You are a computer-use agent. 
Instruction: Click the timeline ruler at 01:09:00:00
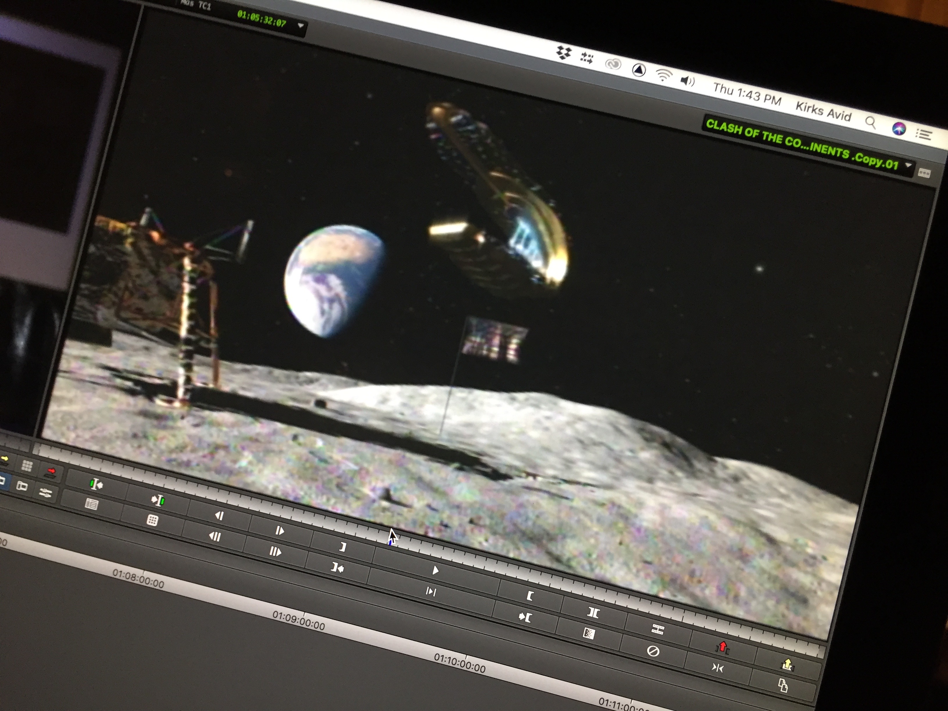point(299,621)
